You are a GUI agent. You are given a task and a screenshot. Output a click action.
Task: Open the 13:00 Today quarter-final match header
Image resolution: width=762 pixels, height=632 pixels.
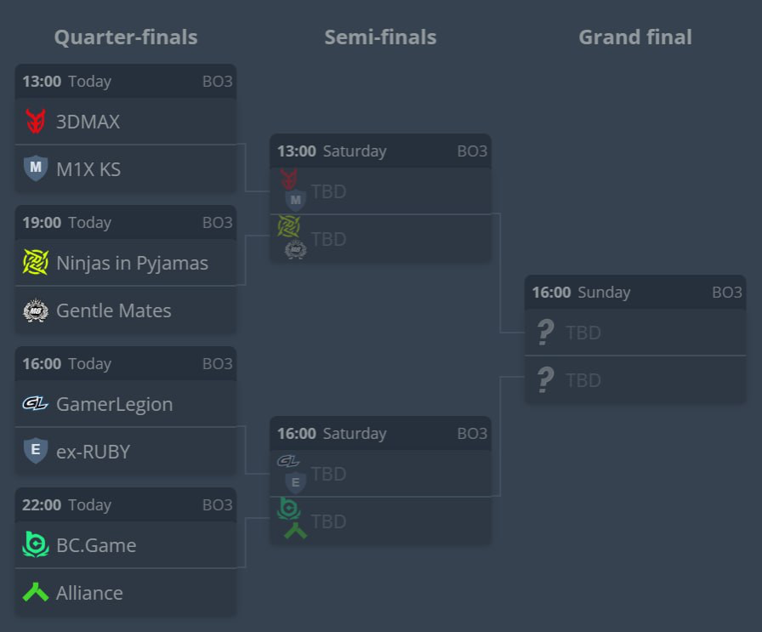tap(126, 82)
